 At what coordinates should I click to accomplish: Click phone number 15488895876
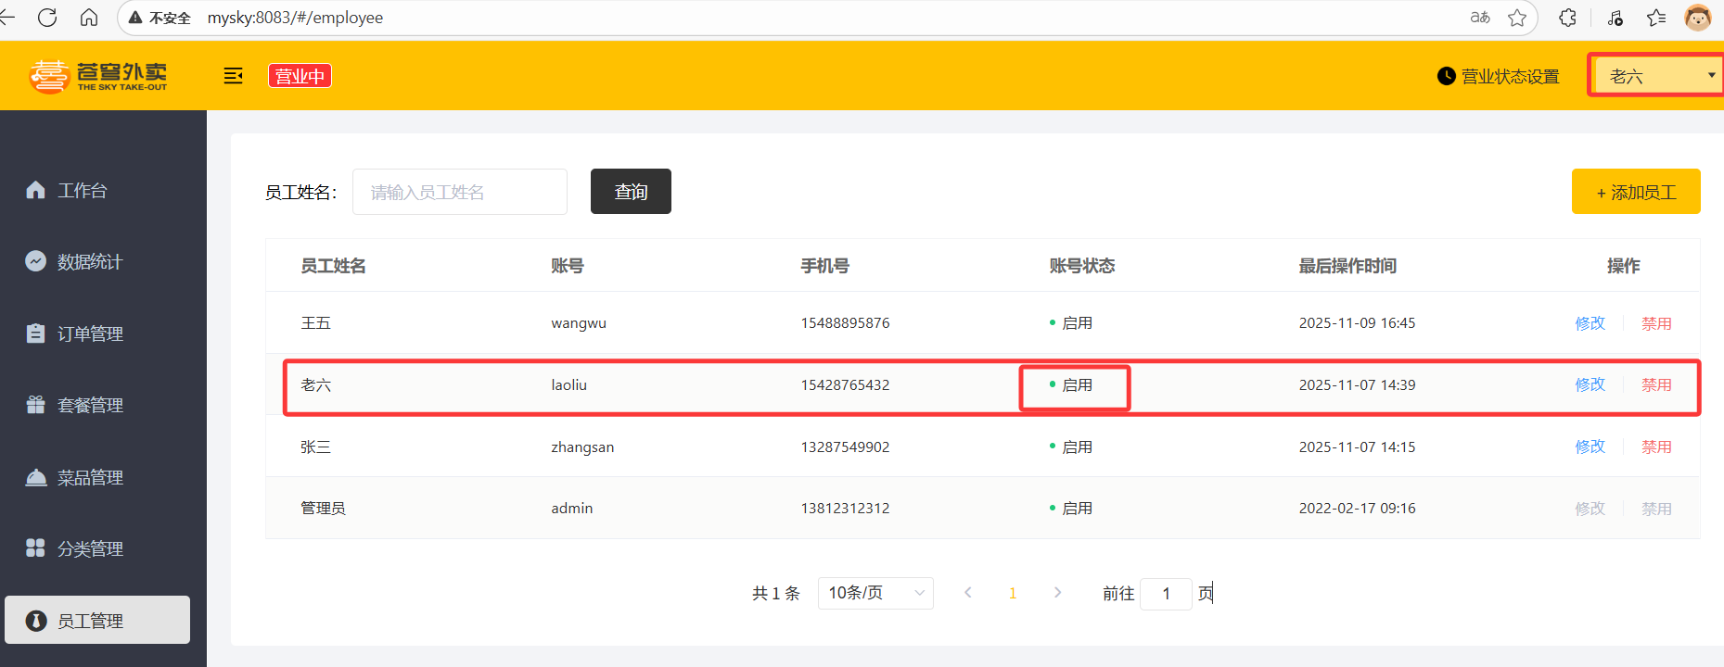(x=845, y=323)
